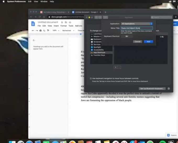Go back in System Preferences window
Viewport: 178px width, 143px height.
(x=96, y=17)
